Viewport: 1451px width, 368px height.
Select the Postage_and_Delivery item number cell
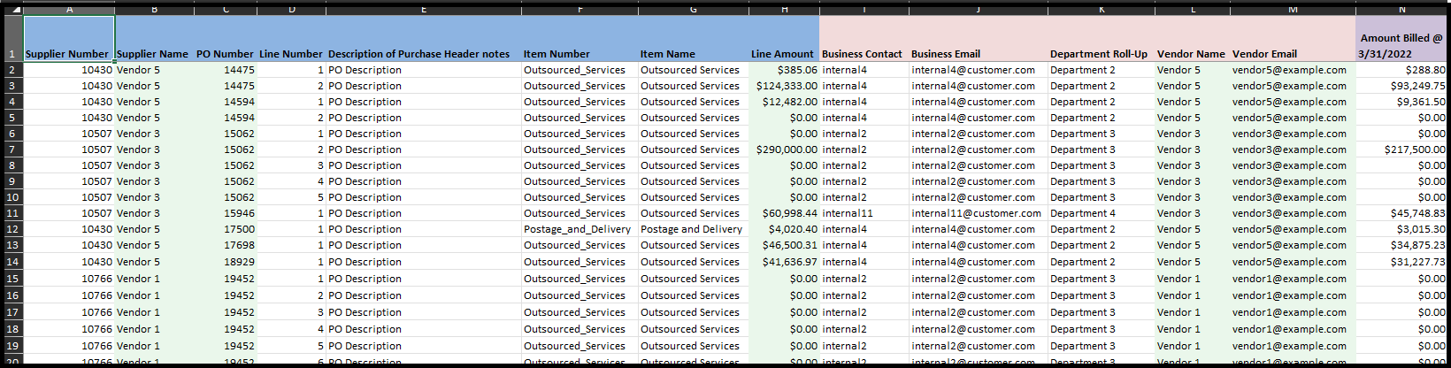point(578,229)
